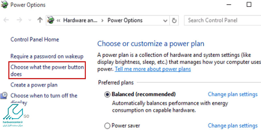Screen dimensions: 261x130
Task: Select the Power saver plan
Action: click(x=107, y=125)
